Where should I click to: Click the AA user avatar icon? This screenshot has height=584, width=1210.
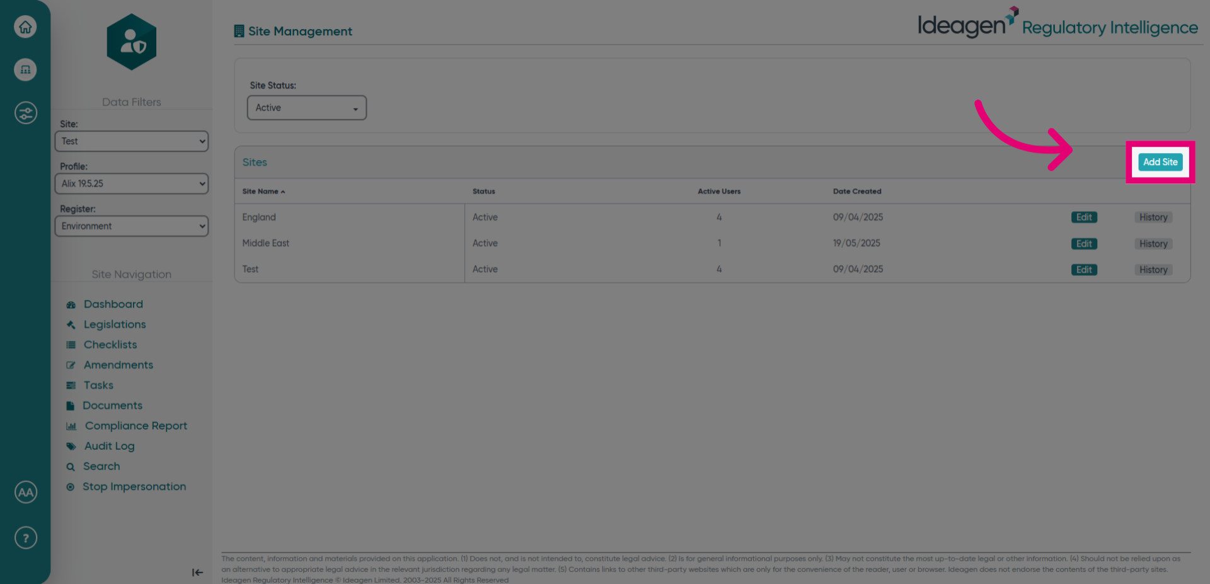[x=25, y=493]
